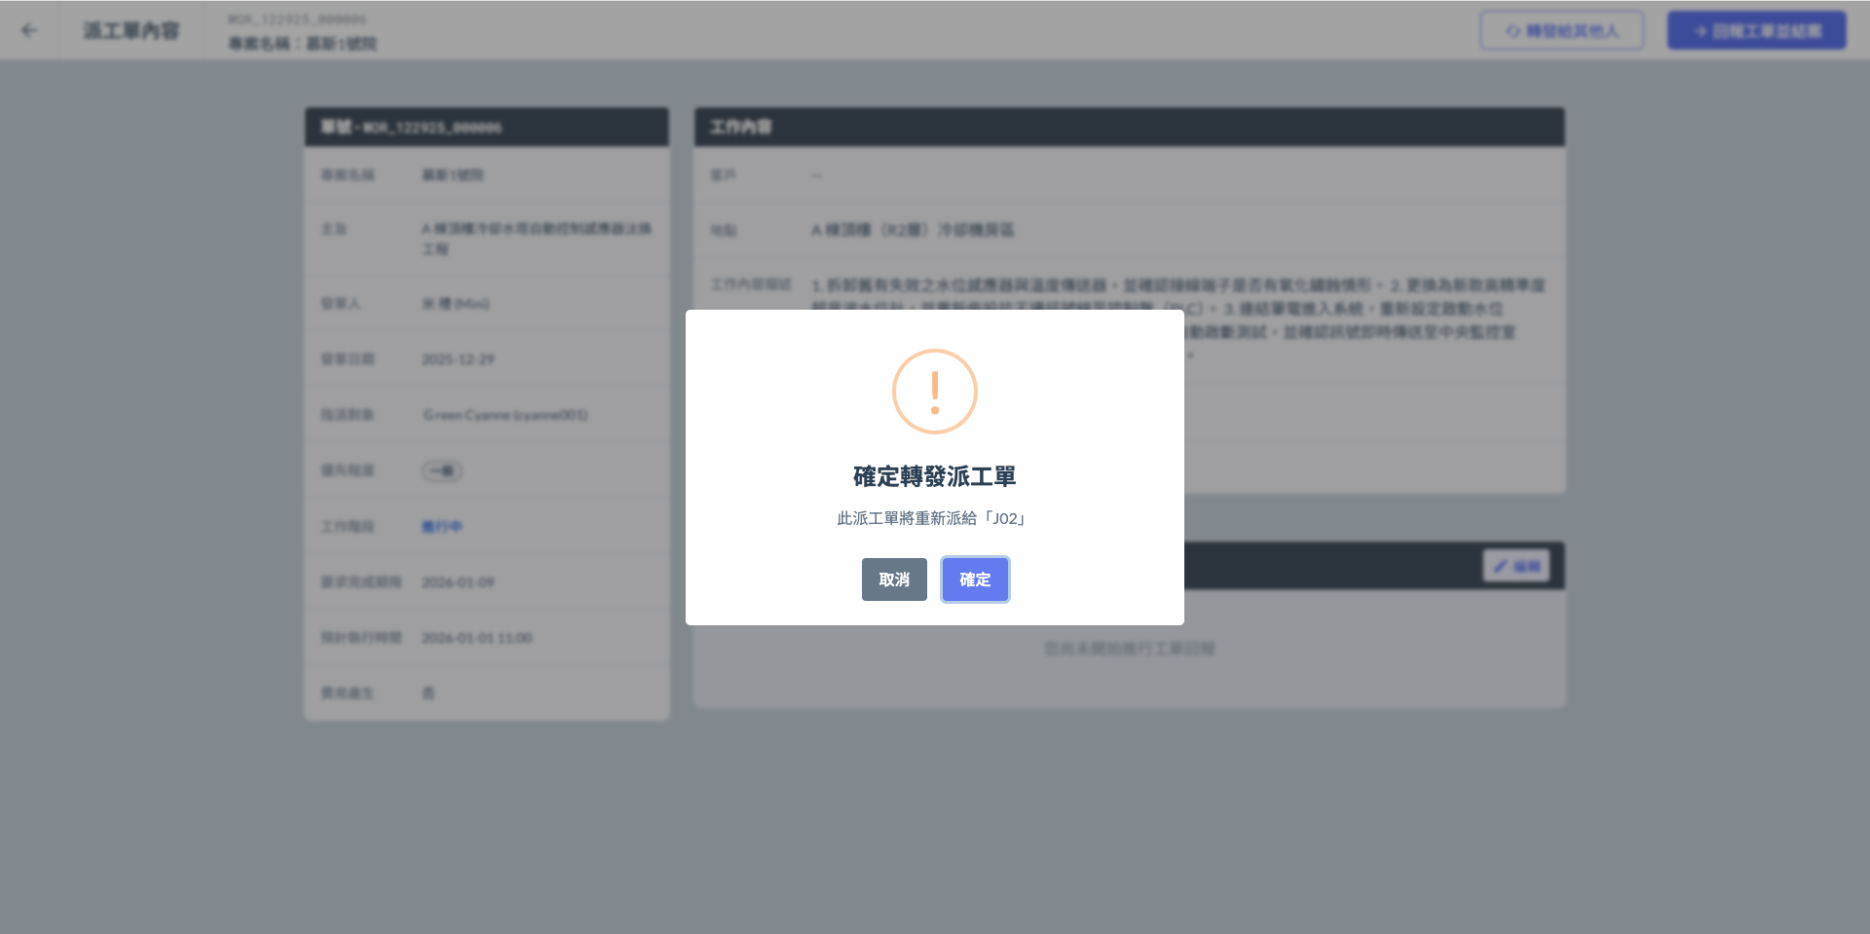The height and width of the screenshot is (934, 1870).
Task: Click the message mentioning「J02」
Action: 934,518
